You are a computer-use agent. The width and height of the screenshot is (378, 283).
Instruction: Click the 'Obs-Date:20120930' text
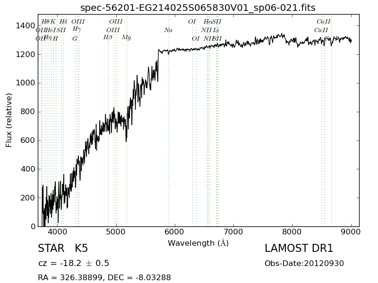click(x=304, y=263)
